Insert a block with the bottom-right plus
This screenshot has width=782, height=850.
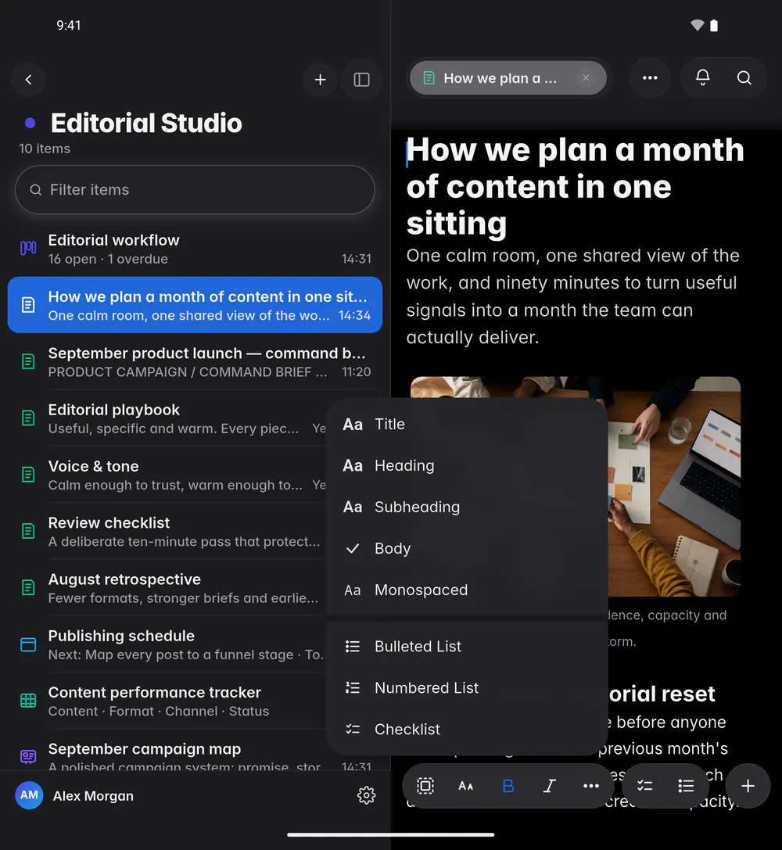tap(748, 786)
